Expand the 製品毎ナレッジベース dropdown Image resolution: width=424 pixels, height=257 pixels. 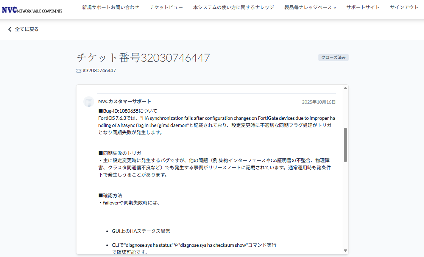(310, 8)
